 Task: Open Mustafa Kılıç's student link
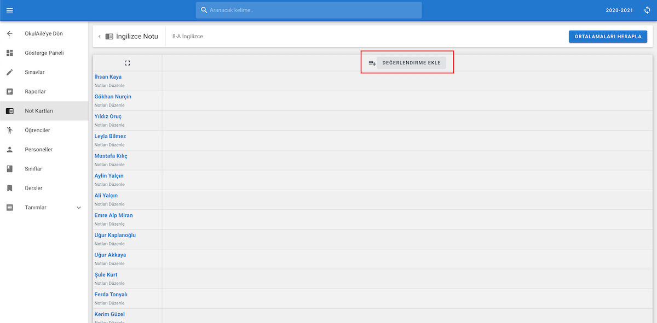[x=111, y=156]
